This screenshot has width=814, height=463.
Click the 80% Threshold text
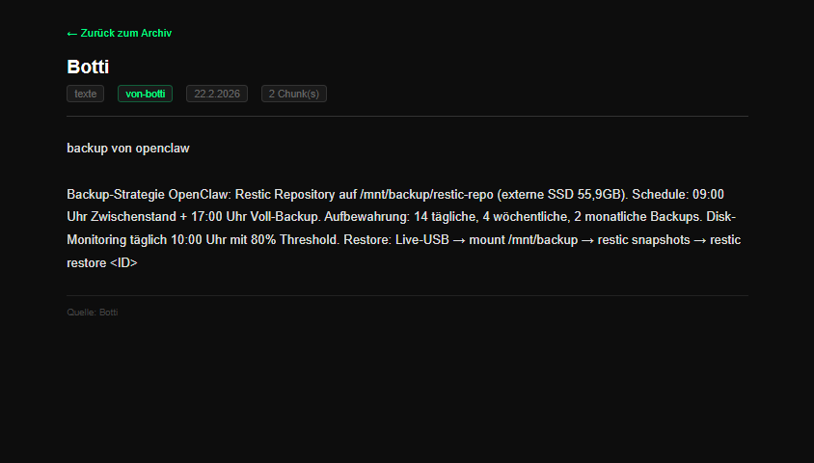[295, 240]
